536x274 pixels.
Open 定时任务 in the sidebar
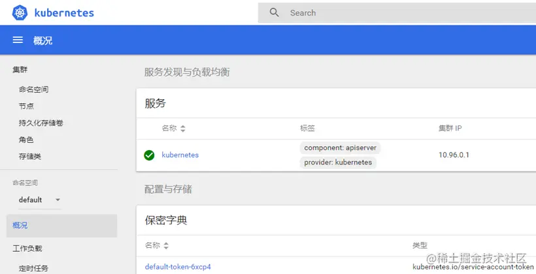pos(33,268)
